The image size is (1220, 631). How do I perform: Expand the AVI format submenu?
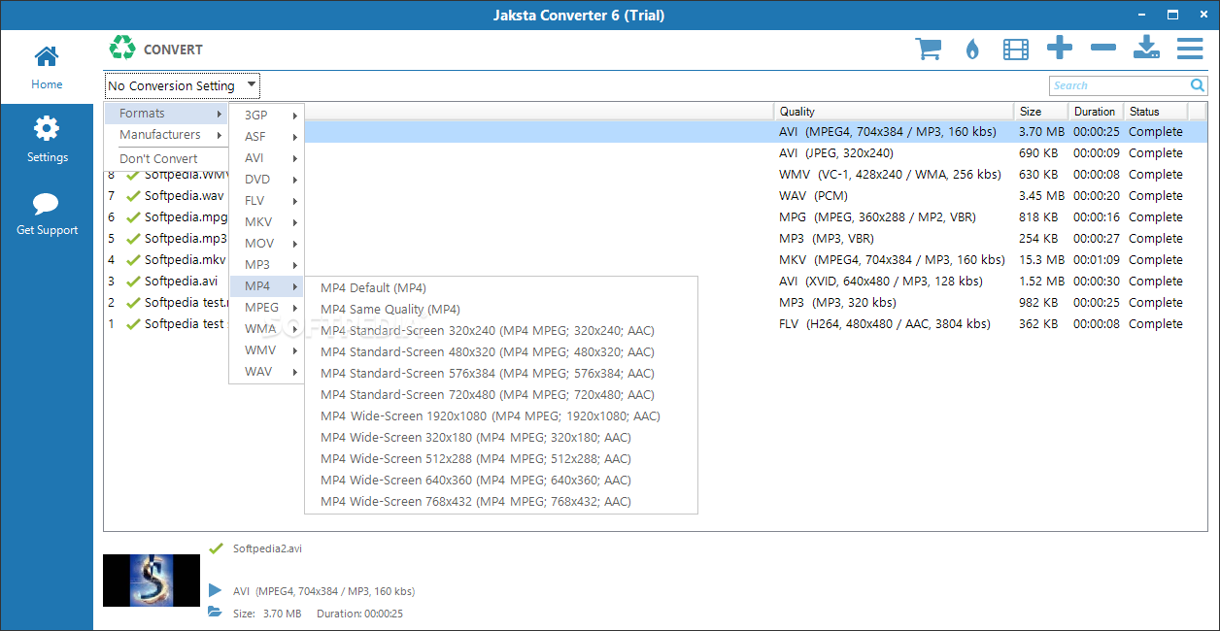pyautogui.click(x=266, y=158)
